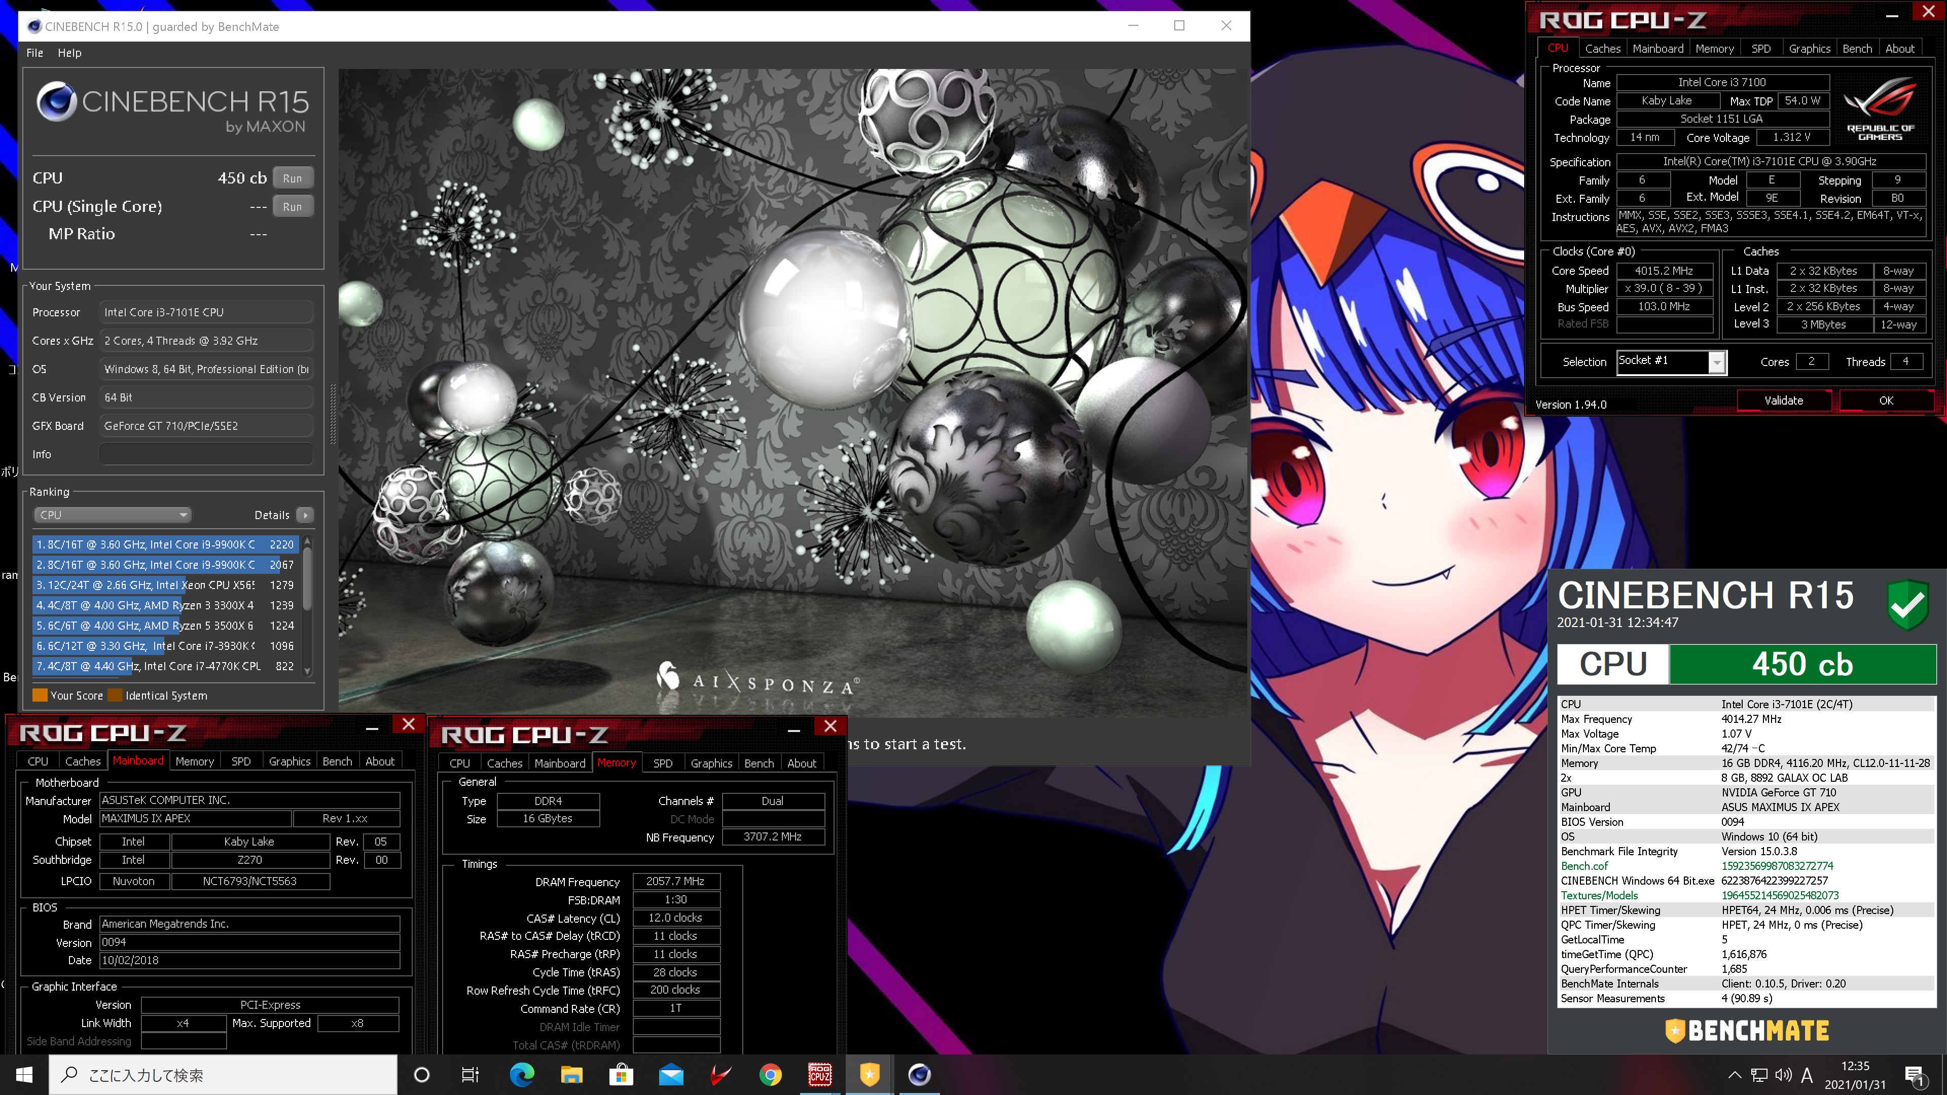The height and width of the screenshot is (1095, 1947).
Task: Open Microsoft Store from taskbar
Action: point(621,1075)
